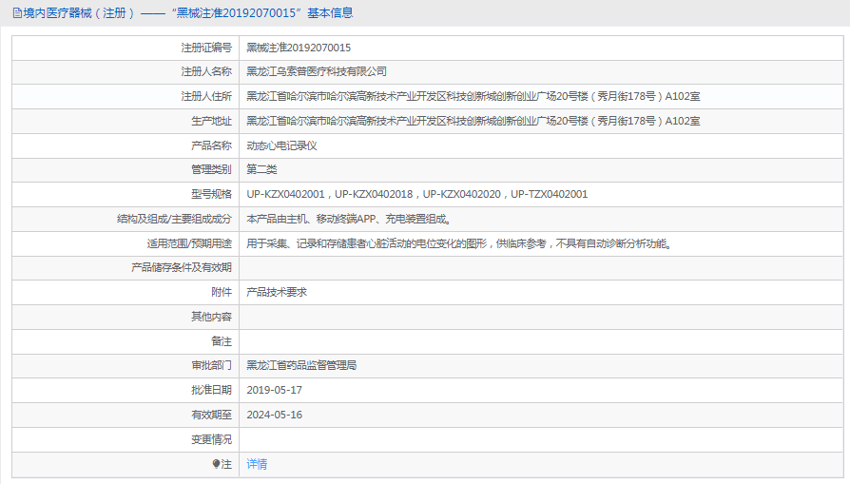Open the 详情 link
This screenshot has width=850, height=484.
click(257, 464)
